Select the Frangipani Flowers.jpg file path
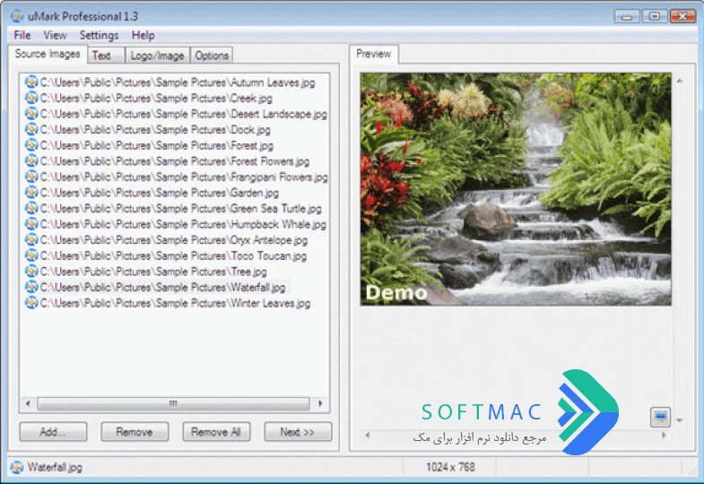Viewport: 704px width, 484px height. pos(184,177)
